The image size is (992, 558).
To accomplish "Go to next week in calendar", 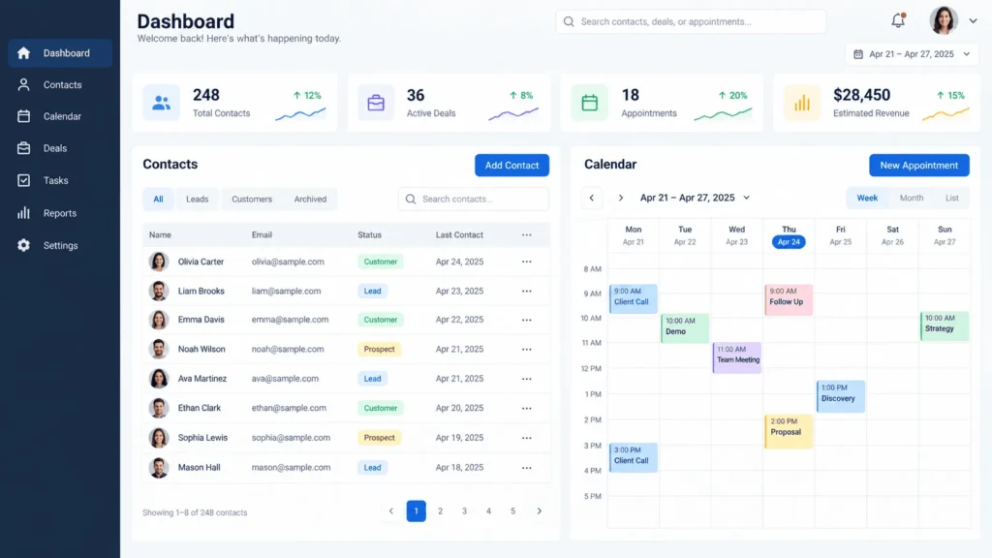I will click(x=621, y=198).
